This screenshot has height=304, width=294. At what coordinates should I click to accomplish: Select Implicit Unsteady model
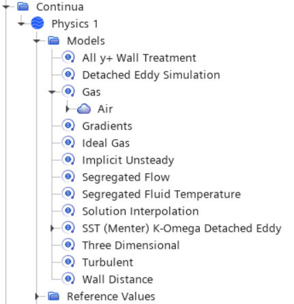point(128,160)
